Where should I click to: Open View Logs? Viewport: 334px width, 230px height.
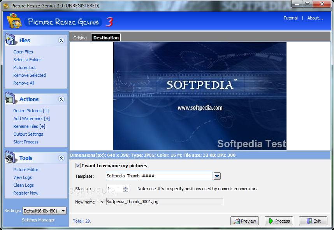[22, 177]
